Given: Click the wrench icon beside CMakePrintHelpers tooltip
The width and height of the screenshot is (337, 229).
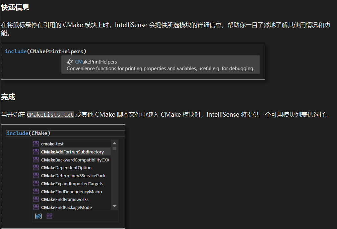Looking at the screenshot, I should click(x=70, y=62).
